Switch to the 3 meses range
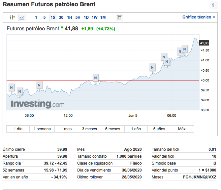 click(89, 129)
